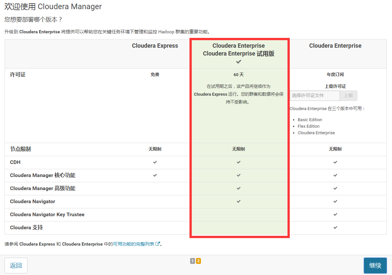Click the 返回 back button
This screenshot has width=392, height=275.
(16, 266)
